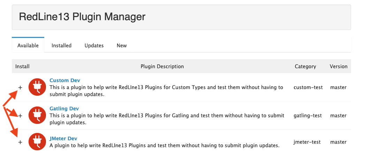
Task: Open the JMeter Dev plugin link
Action: (63, 139)
